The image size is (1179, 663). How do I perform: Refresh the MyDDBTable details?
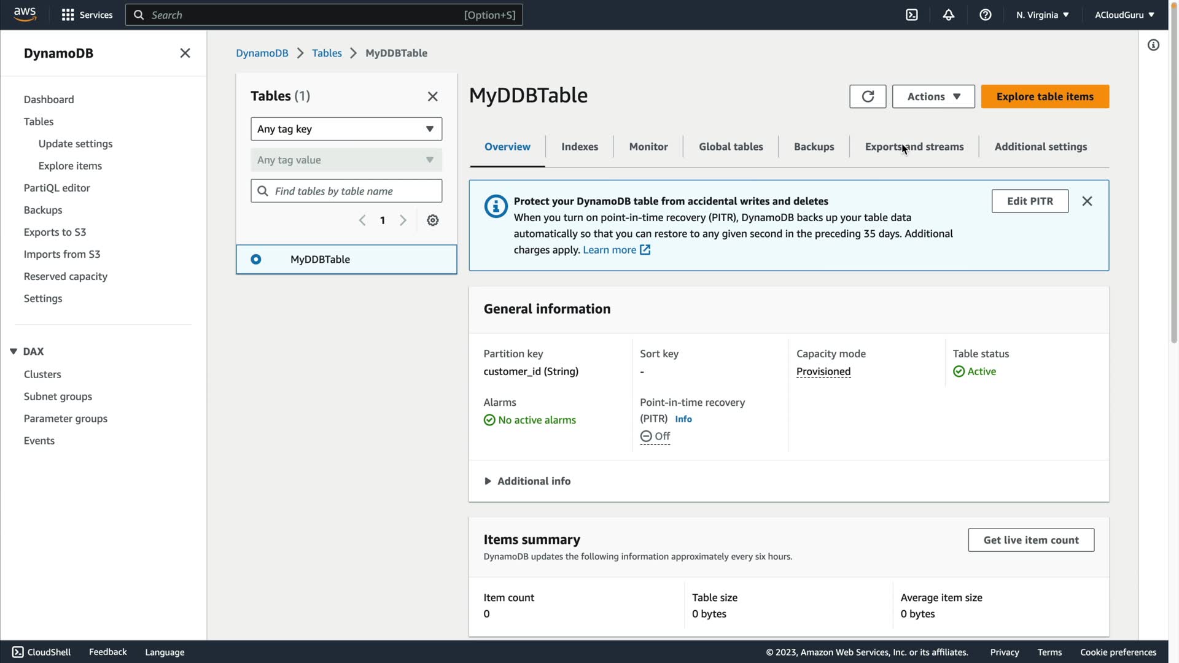[x=868, y=96]
